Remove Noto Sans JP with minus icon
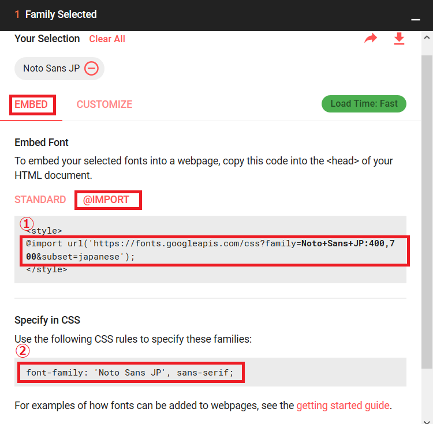Viewport: 433px width, 424px height. point(91,68)
